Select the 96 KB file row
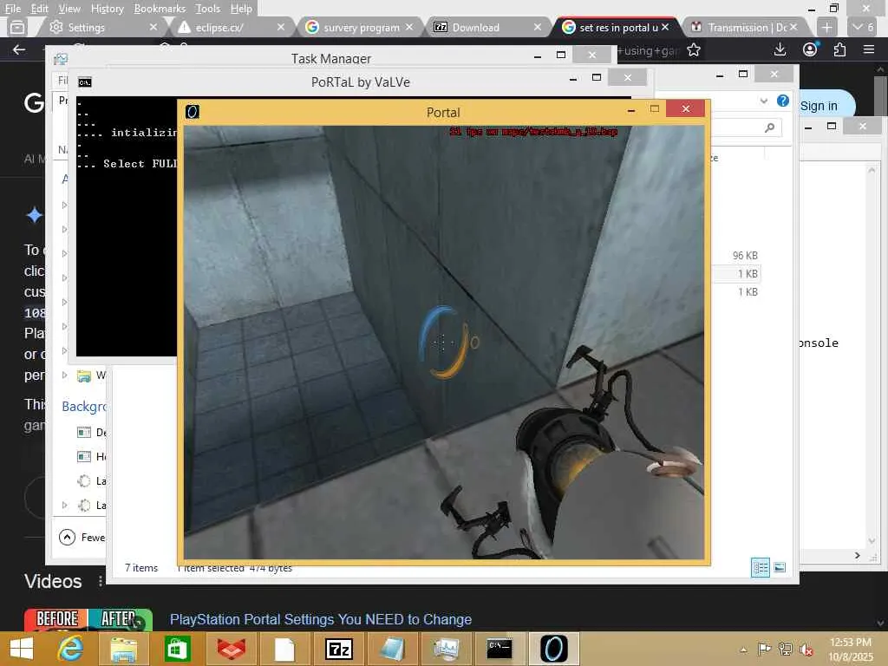Screen dimensions: 888x666 [x=736, y=256]
